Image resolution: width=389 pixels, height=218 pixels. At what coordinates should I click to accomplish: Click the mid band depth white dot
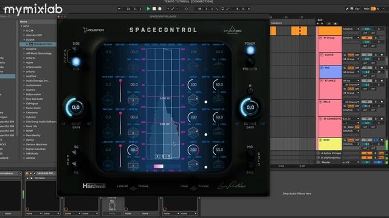coord(205,134)
